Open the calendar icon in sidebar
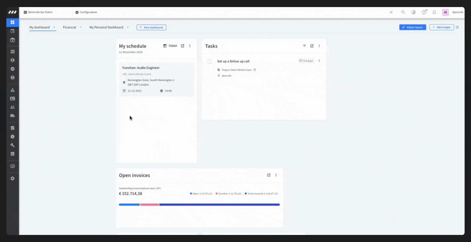The width and height of the screenshot is (471, 242). 12,31
